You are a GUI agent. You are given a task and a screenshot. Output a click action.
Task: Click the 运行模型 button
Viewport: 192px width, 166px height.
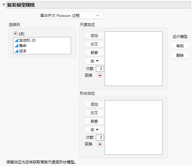(x=180, y=36)
